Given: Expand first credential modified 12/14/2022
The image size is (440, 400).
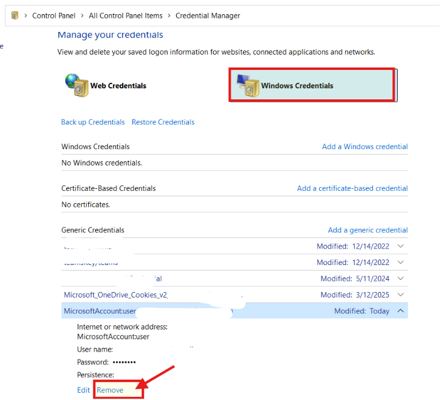Looking at the screenshot, I should pyautogui.click(x=401, y=246).
